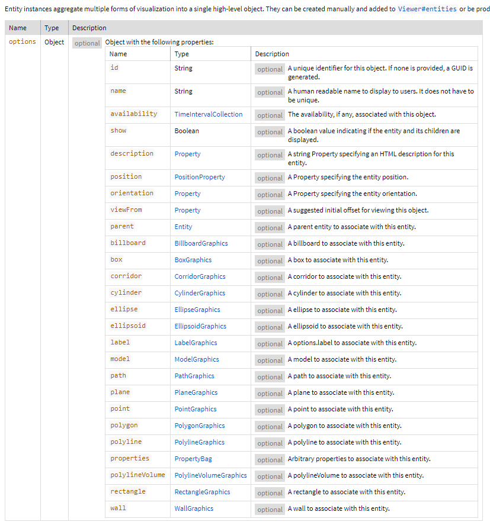The height and width of the screenshot is (525, 490).
Task: Select the 'polyline' property name
Action: pos(126,442)
